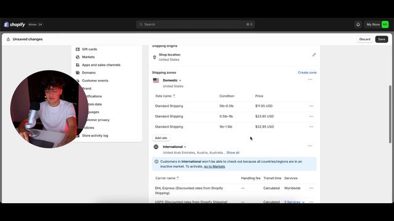Viewport: 394px width, 221px height.
Task: Open options for the $11.95 USD rate
Action: tap(311, 106)
